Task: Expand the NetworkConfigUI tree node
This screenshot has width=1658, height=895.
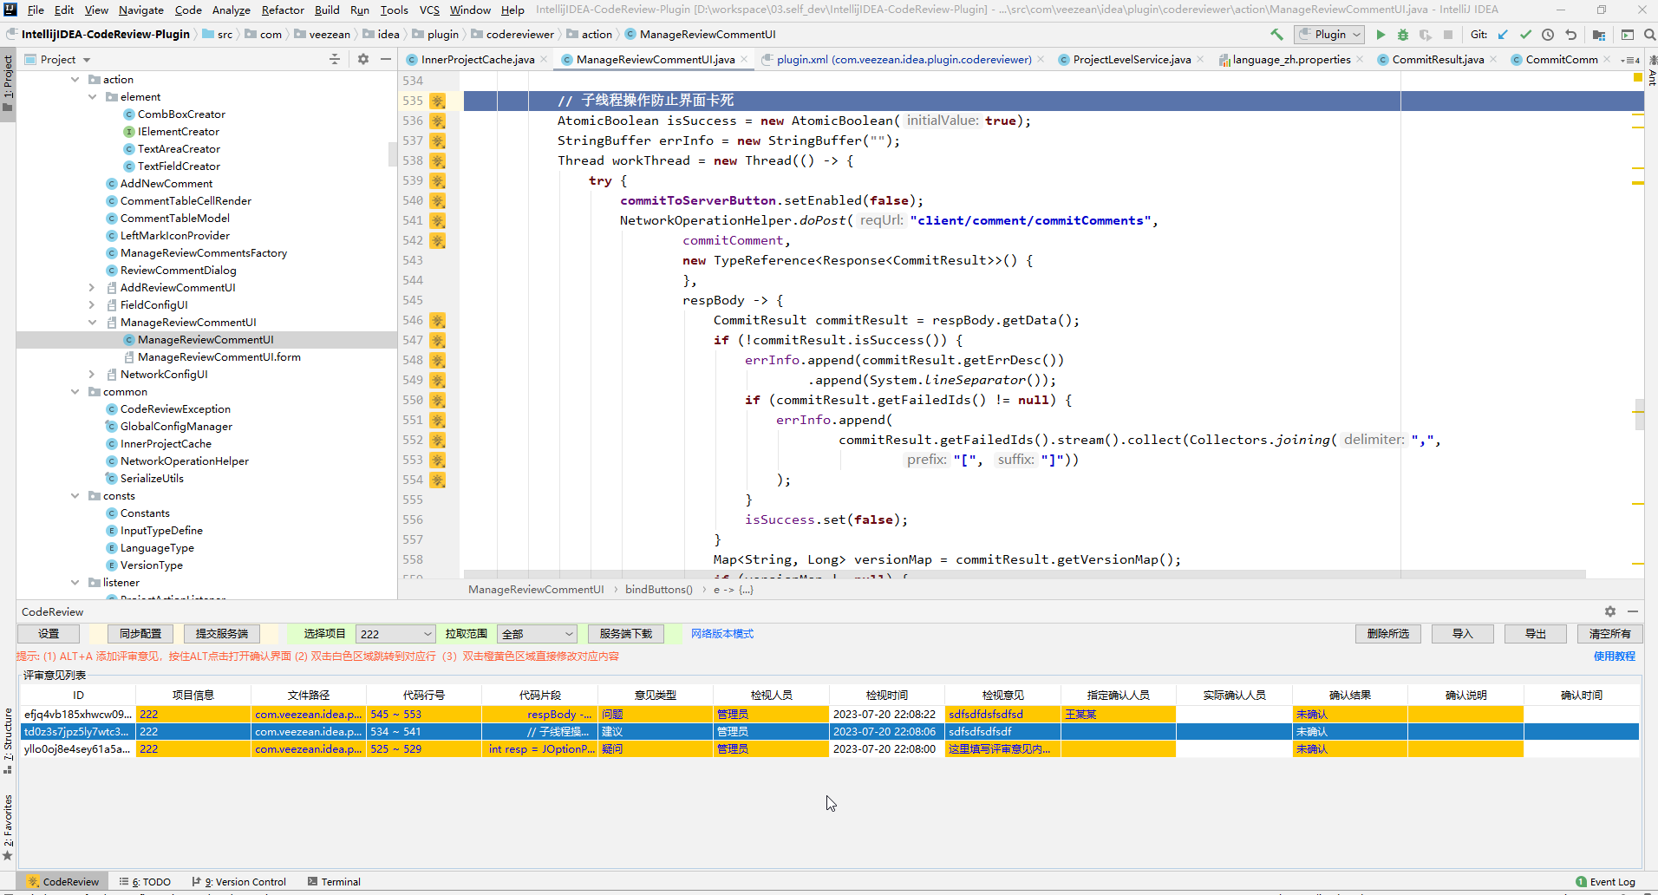Action: click(92, 375)
